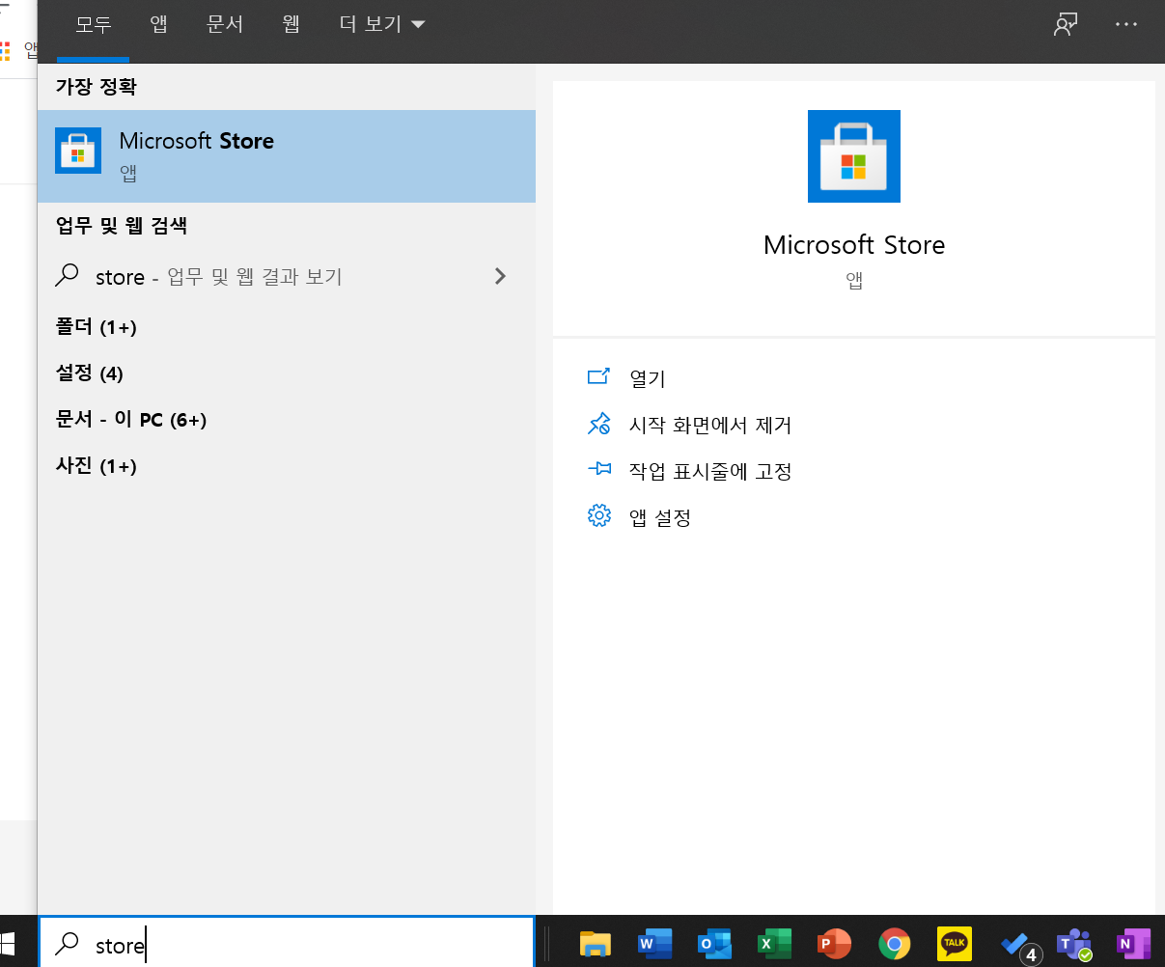Click the 가장 정확 heading
Viewport: 1165px width, 967px height.
[x=97, y=87]
